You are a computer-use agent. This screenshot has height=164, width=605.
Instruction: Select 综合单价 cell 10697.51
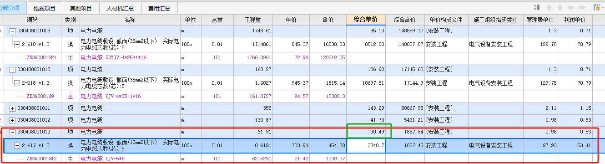(366, 83)
